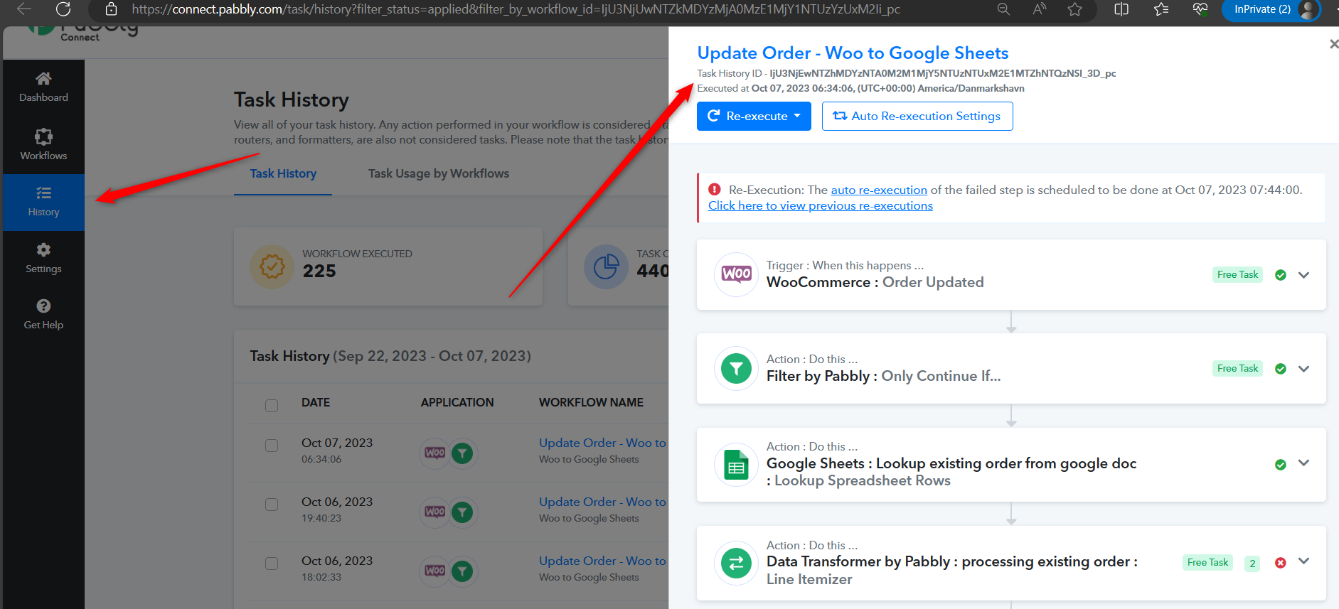The width and height of the screenshot is (1339, 609).
Task: Open Workflows from the sidebar
Action: point(43,145)
